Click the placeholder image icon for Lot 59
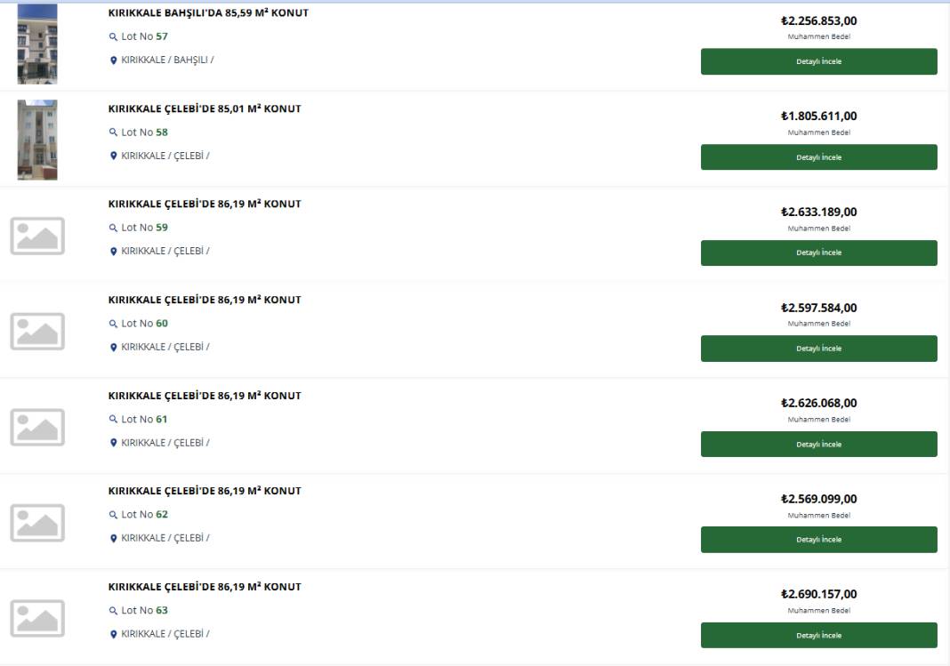 pyautogui.click(x=37, y=236)
